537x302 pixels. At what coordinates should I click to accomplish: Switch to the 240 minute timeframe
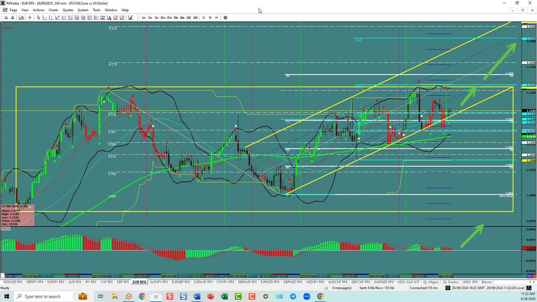point(189,18)
